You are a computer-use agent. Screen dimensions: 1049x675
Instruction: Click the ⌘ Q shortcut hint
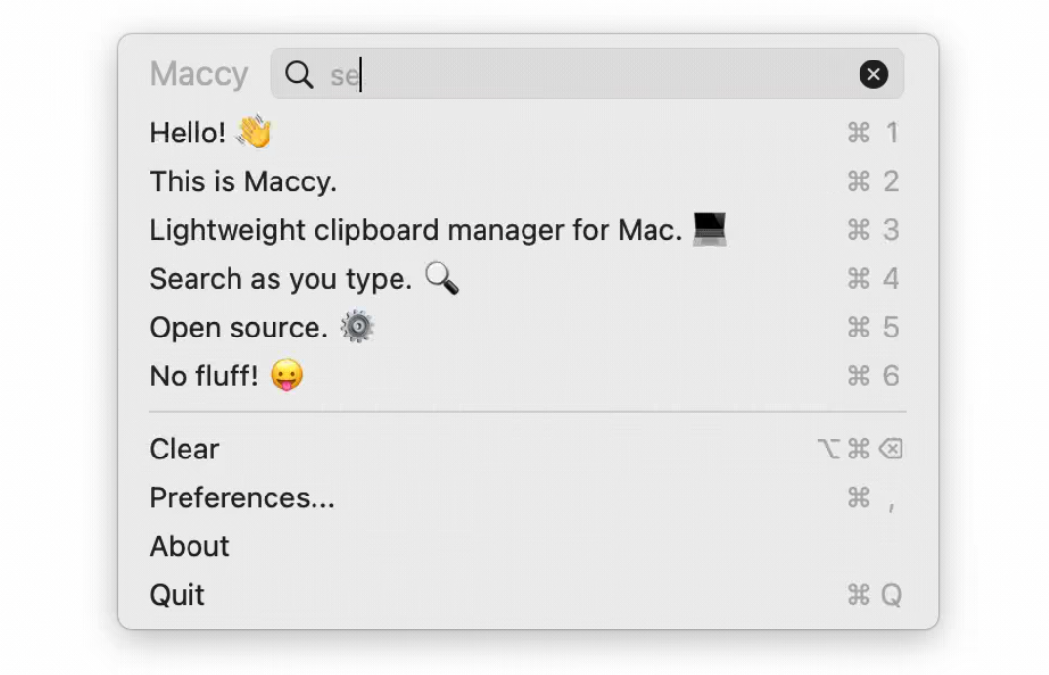pos(874,595)
